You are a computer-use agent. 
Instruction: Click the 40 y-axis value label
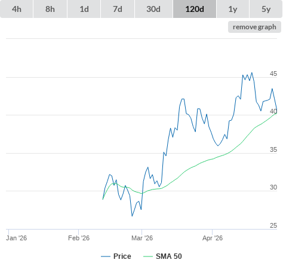(x=273, y=111)
